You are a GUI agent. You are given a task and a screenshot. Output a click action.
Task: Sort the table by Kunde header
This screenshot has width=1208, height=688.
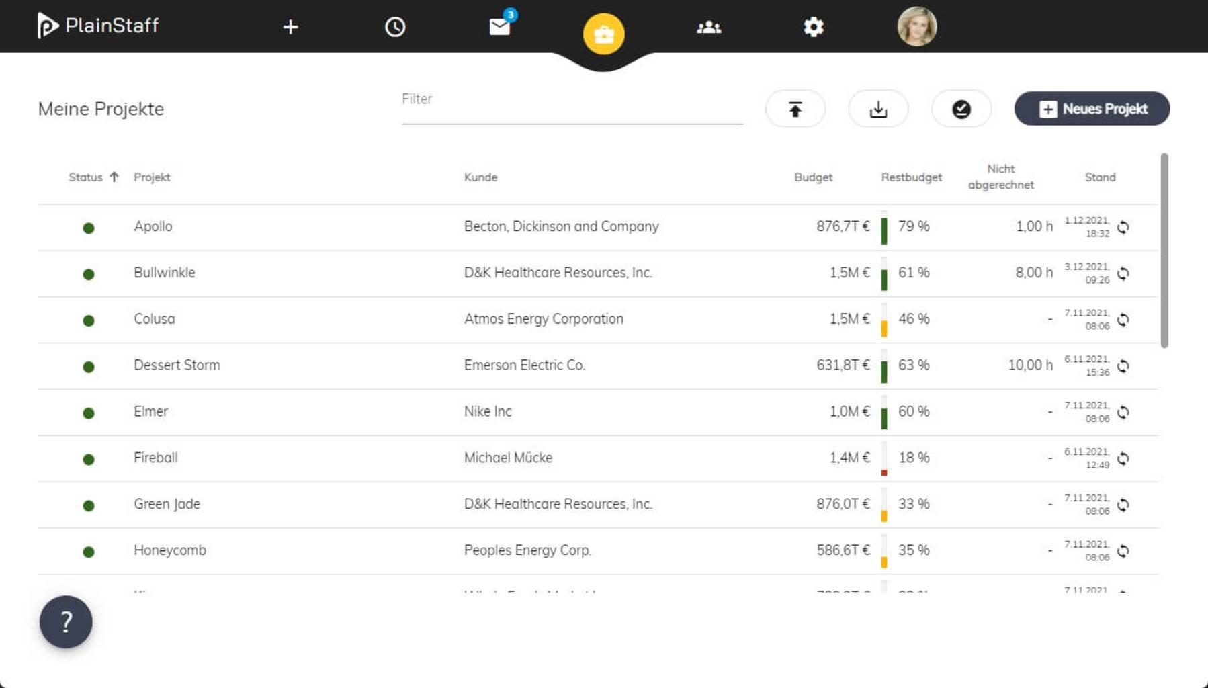point(480,177)
